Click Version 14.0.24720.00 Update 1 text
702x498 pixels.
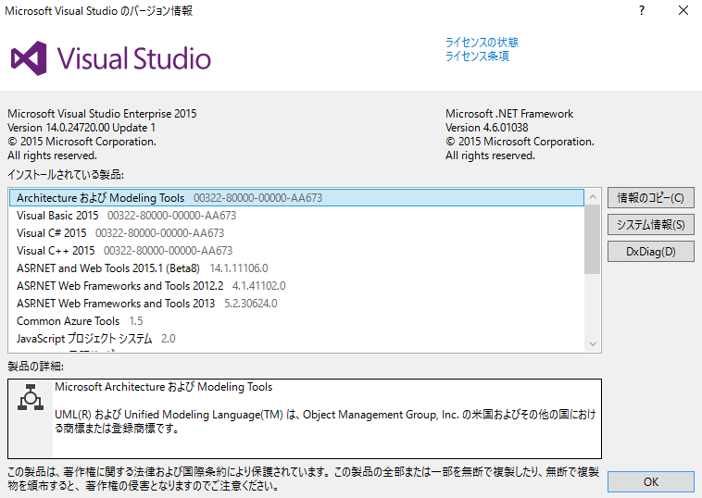[x=81, y=128]
